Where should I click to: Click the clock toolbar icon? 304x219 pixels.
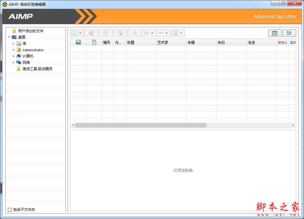tap(106, 33)
